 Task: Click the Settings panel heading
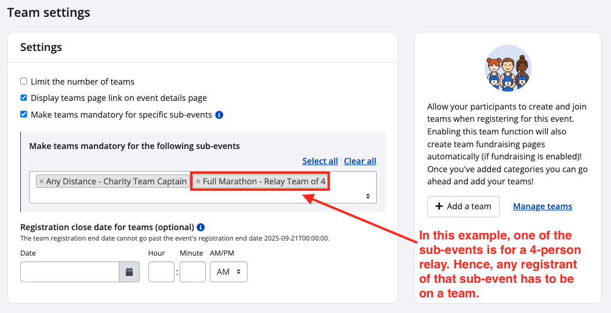click(41, 48)
